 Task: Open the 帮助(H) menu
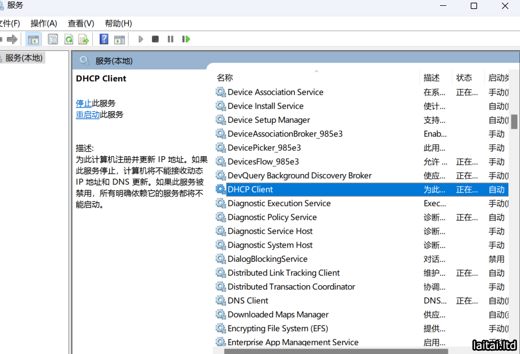pos(118,23)
